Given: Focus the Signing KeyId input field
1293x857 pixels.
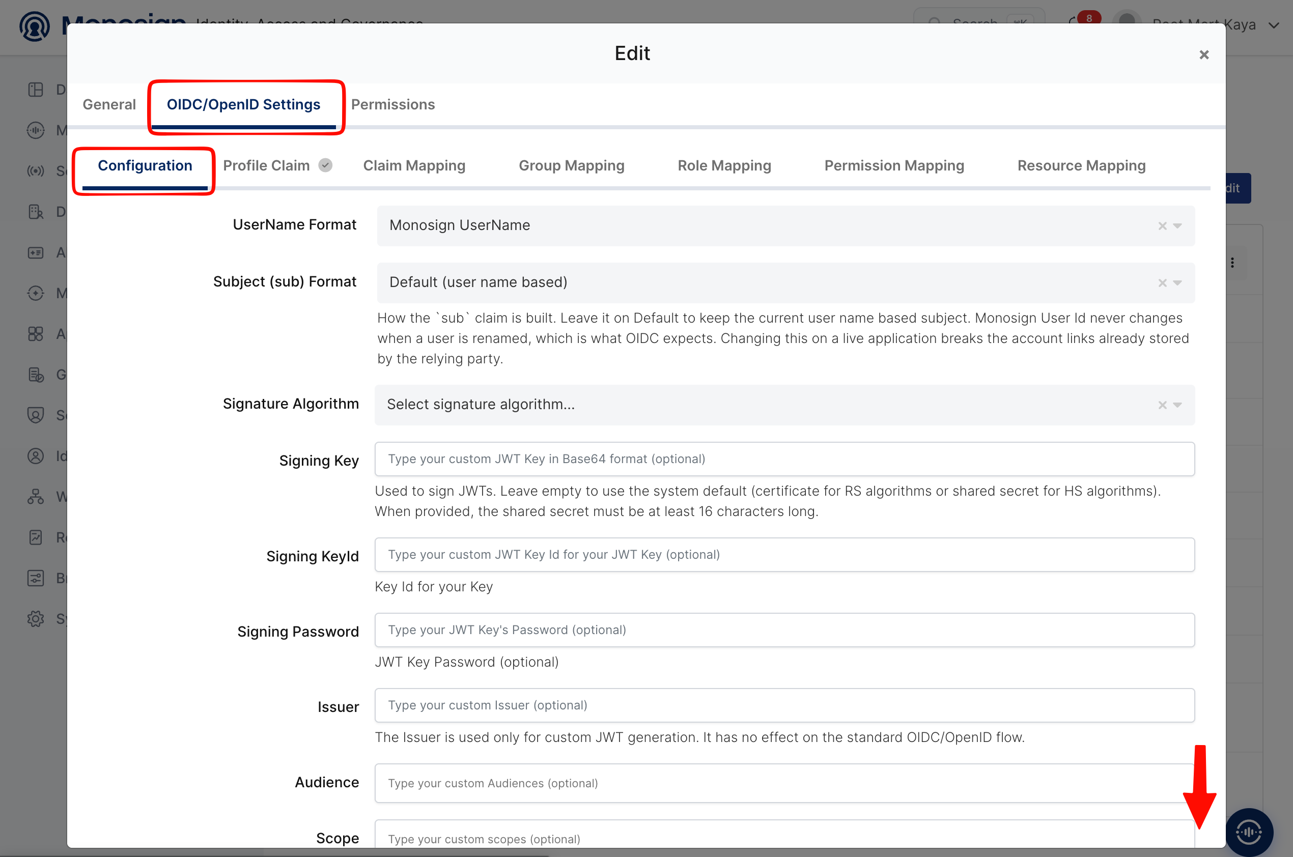Looking at the screenshot, I should pyautogui.click(x=784, y=555).
